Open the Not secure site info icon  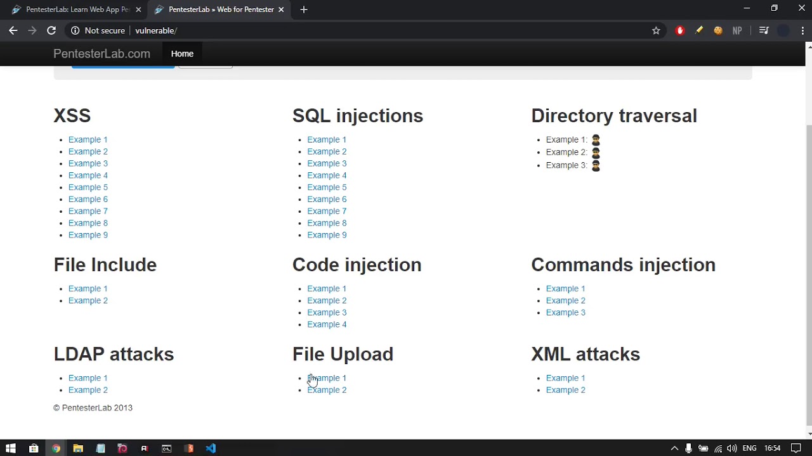coord(75,30)
